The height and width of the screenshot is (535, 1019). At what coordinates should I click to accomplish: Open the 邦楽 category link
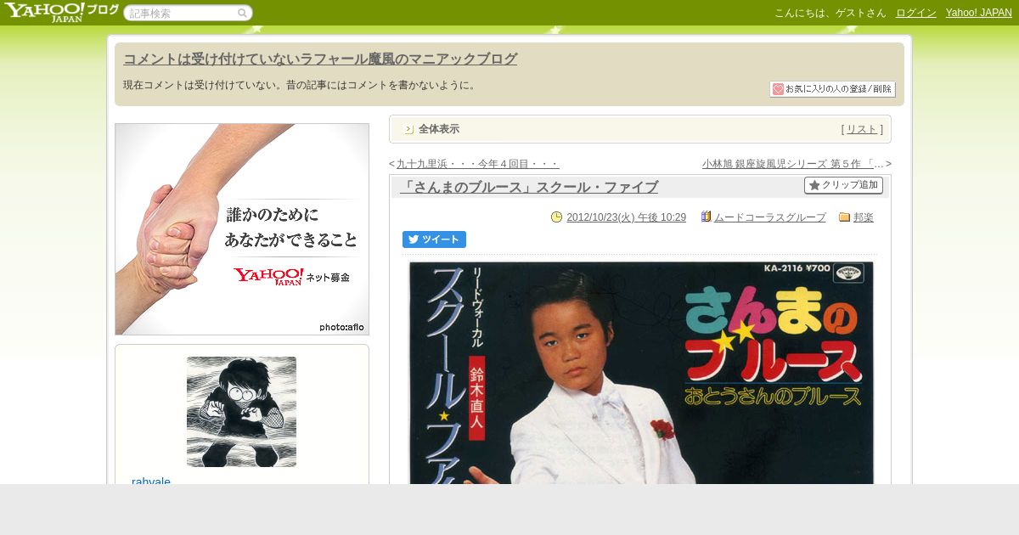point(864,217)
